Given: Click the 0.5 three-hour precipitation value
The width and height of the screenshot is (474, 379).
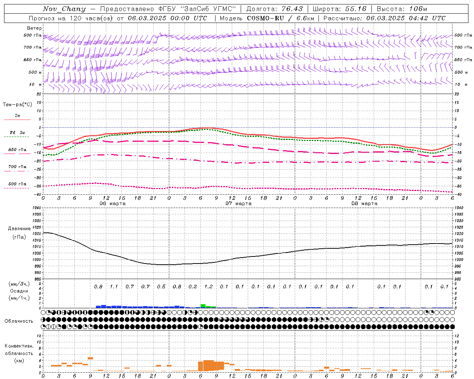Looking at the screenshot, I should (161, 286).
